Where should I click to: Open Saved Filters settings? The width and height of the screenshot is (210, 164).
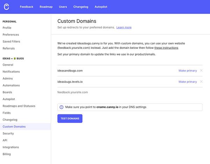point(12,41)
